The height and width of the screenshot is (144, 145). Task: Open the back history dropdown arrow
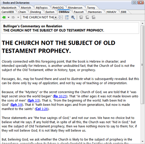click(8, 17)
